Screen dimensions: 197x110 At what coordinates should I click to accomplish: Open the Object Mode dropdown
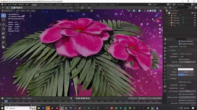point(8,11)
